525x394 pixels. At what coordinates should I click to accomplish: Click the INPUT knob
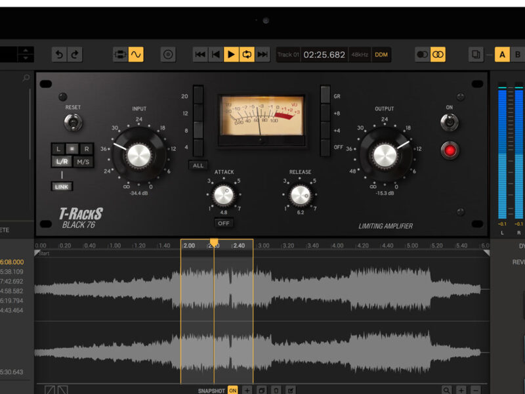click(x=138, y=155)
